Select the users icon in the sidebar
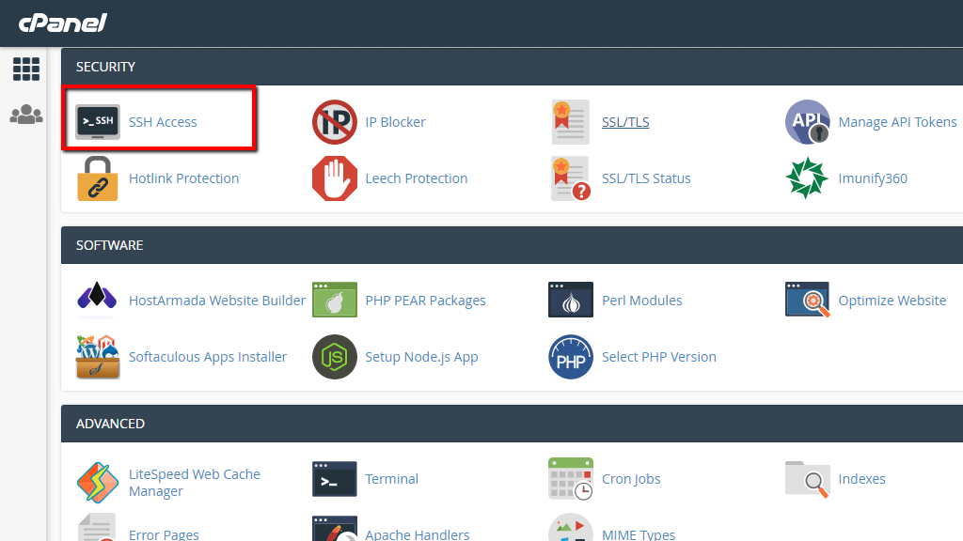This screenshot has height=541, width=963. click(26, 115)
